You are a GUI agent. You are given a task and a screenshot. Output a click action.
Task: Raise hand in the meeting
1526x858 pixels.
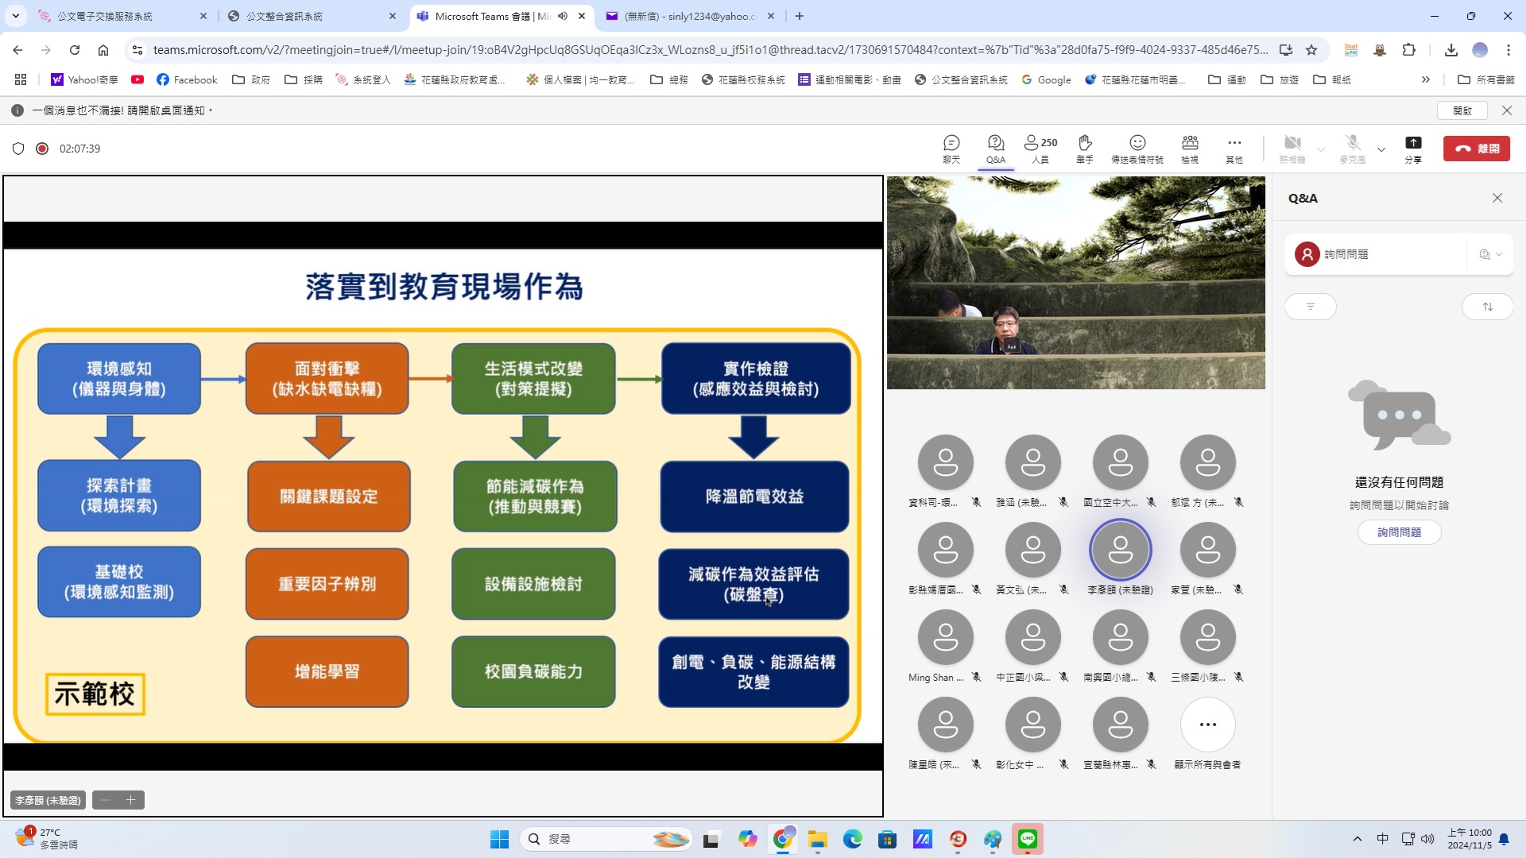click(x=1085, y=148)
